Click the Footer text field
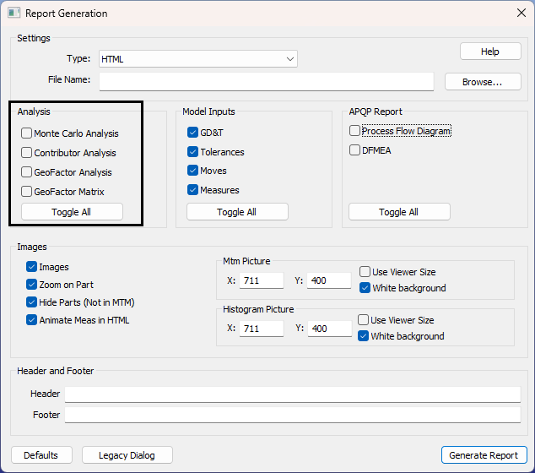The height and width of the screenshot is (473, 535). tap(293, 415)
